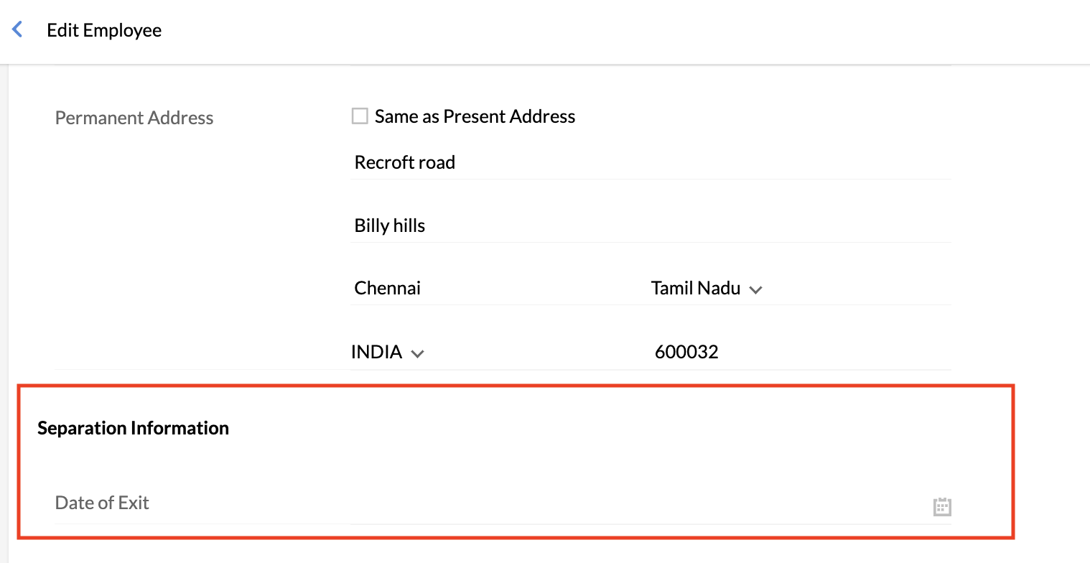Click empty space right of Separation Information heading
The height and width of the screenshot is (563, 1090).
[x=574, y=428]
